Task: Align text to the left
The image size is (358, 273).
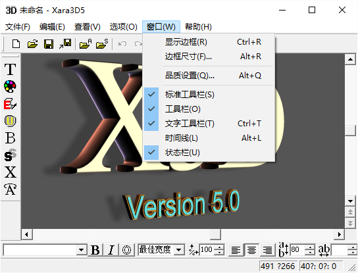Action: coord(236,250)
